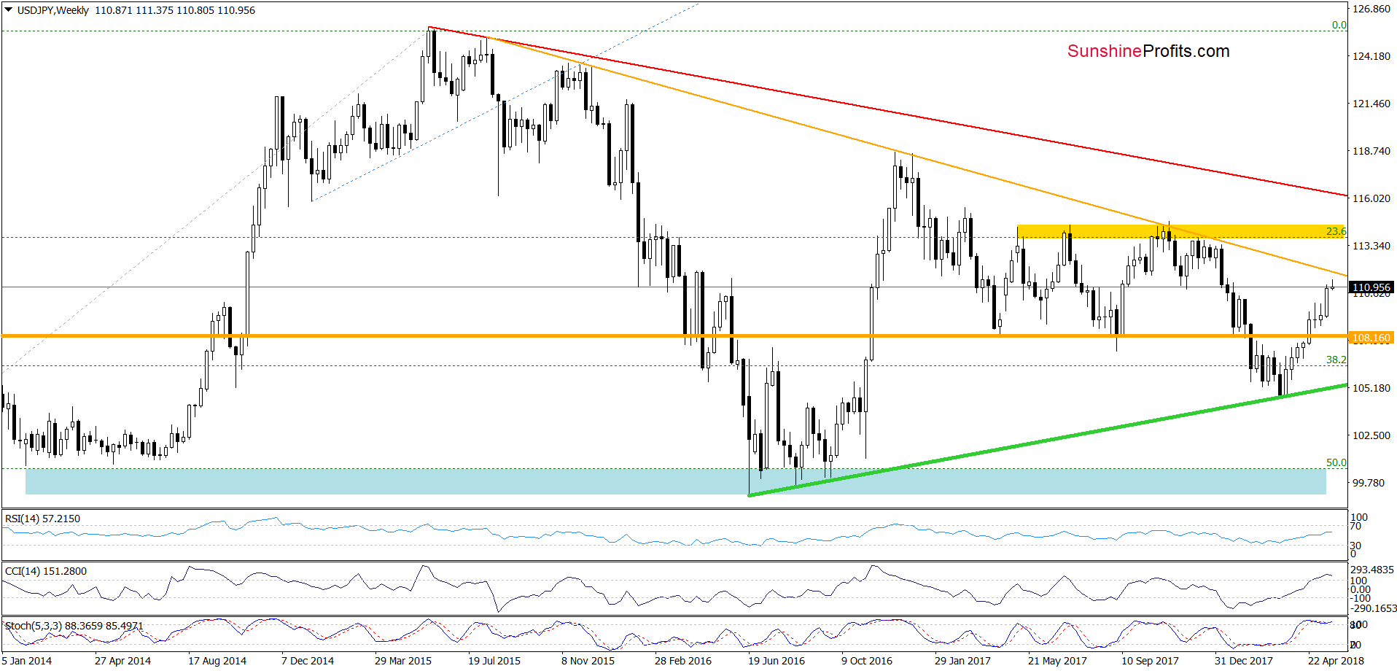This screenshot has height=671, width=1397.
Task: Click the 19 Jun 2016 date label
Action: 777,661
